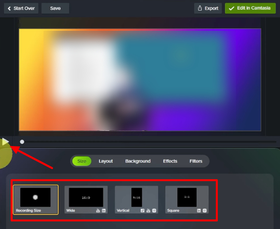Screen dimensions: 280x229
Task: Click Start Over button
Action: click(x=21, y=8)
